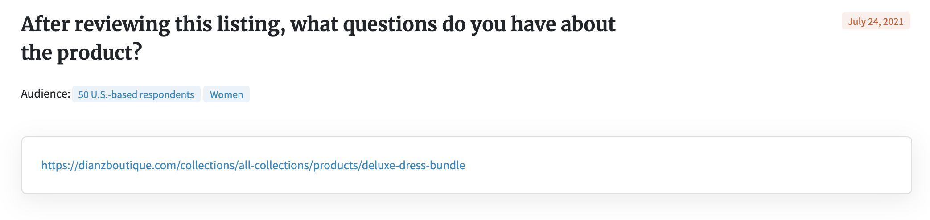Click the question heading's first line
The image size is (930, 220).
(x=318, y=24)
